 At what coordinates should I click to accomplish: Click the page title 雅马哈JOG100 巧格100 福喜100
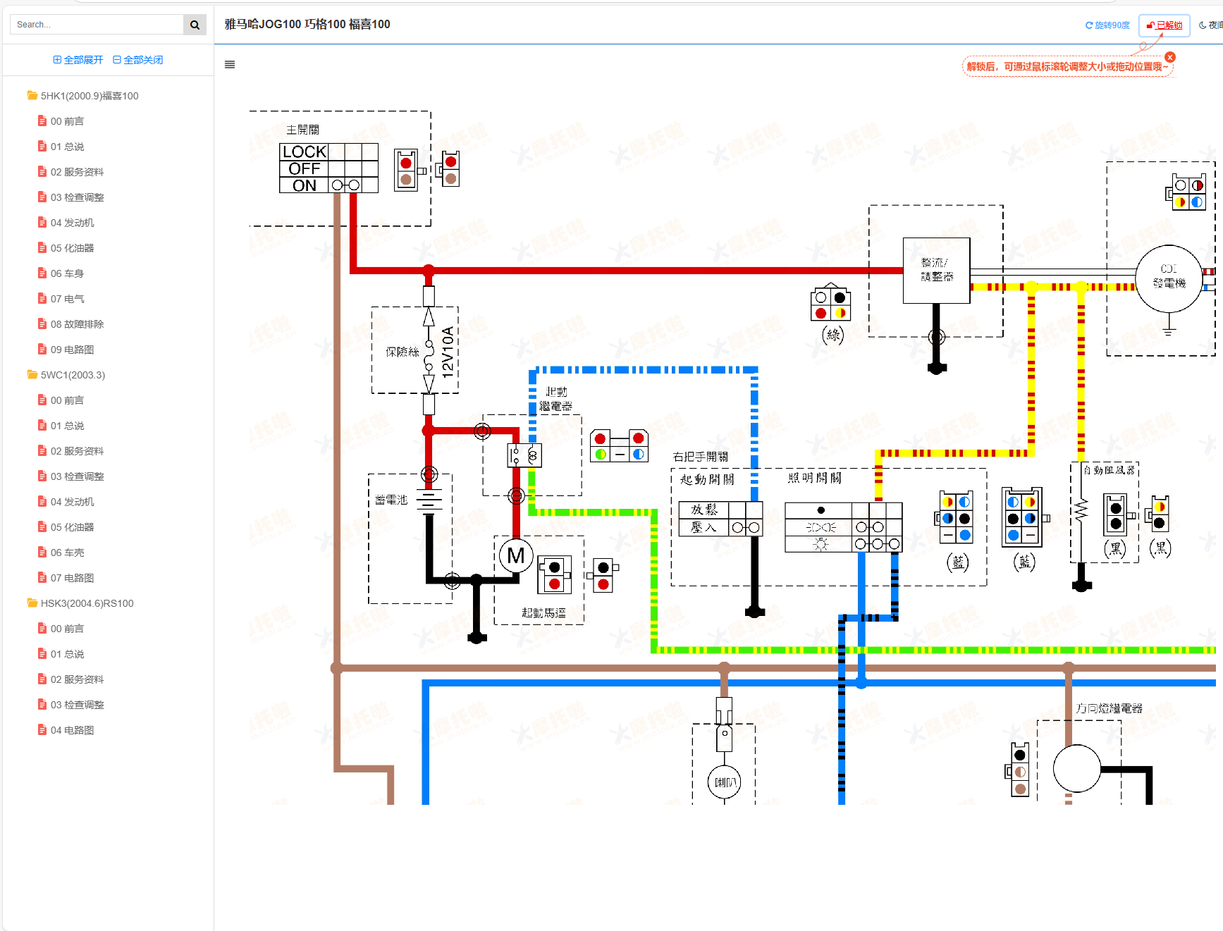point(307,25)
